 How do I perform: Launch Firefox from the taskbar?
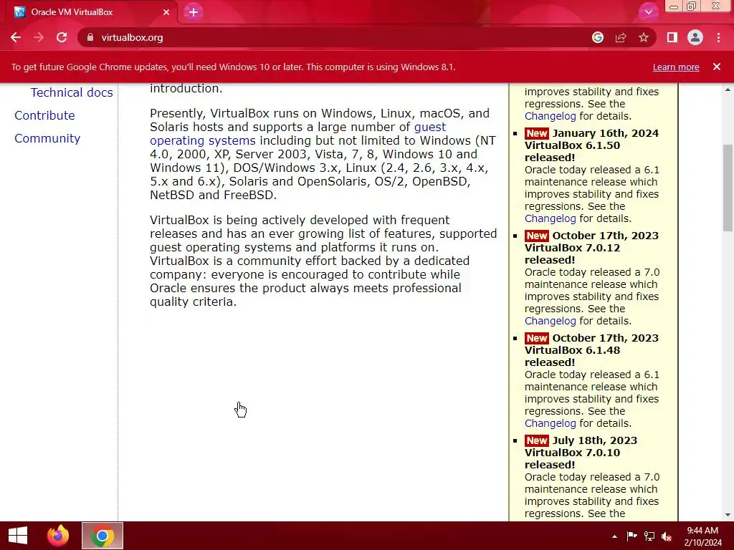point(58,536)
